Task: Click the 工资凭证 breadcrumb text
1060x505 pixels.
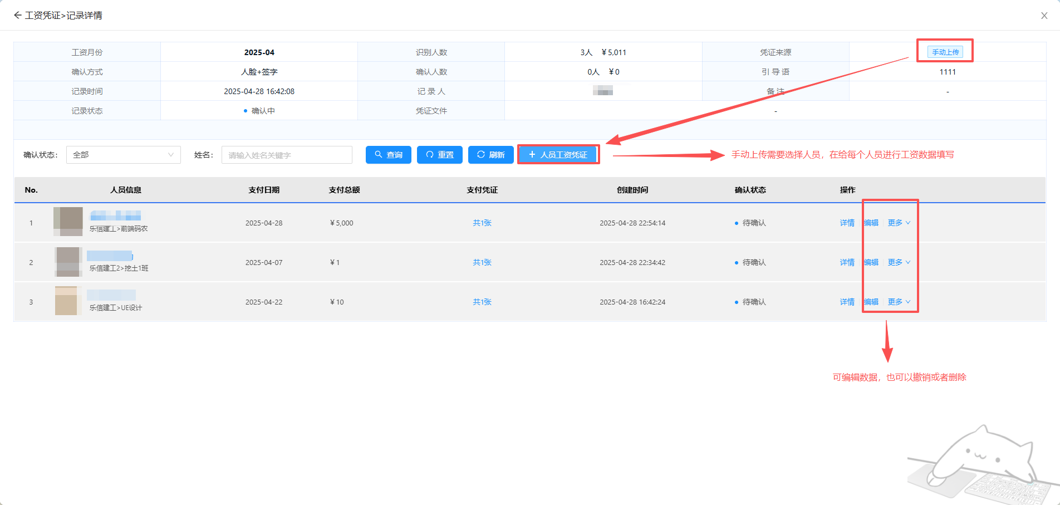Action: (42, 16)
